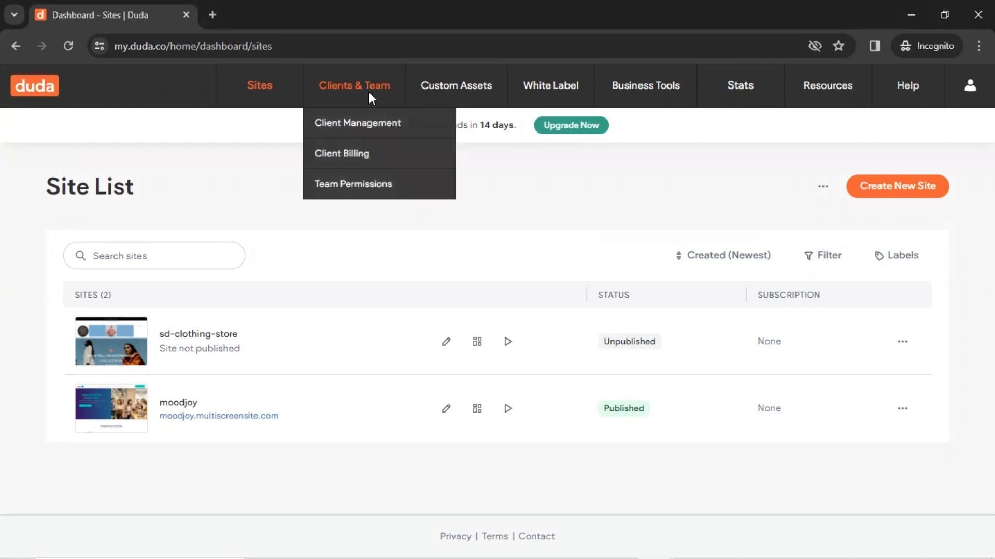Image resolution: width=995 pixels, height=559 pixels.
Task: Open the Created (Newest) sort dropdown
Action: [723, 255]
